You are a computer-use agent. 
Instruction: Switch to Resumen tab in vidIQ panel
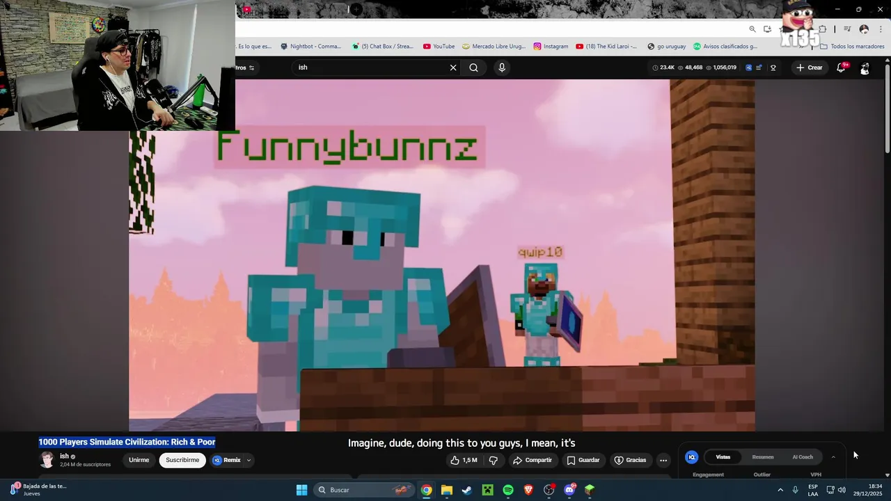[x=763, y=457]
